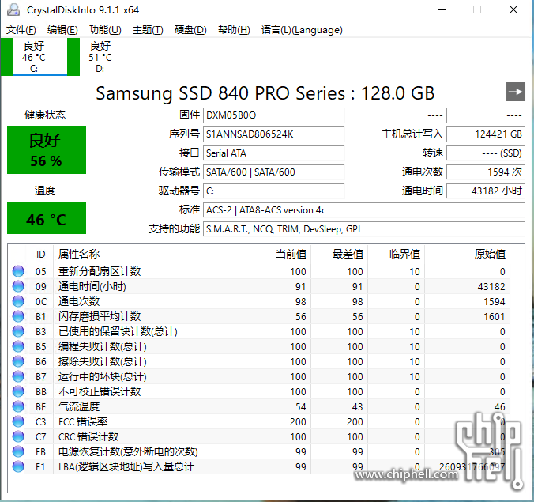Viewport: 534px width, 502px height.
Task: Select the CRC 错误计数 attribute row
Action: pyautogui.click(x=259, y=436)
